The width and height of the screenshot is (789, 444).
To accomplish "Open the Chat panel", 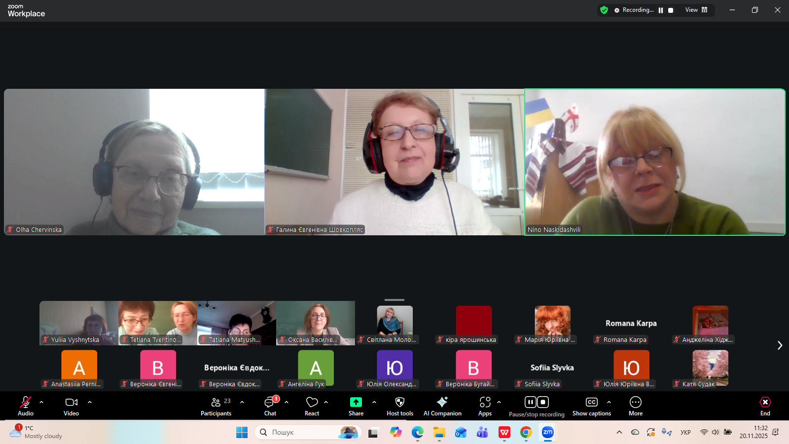I will pyautogui.click(x=270, y=406).
